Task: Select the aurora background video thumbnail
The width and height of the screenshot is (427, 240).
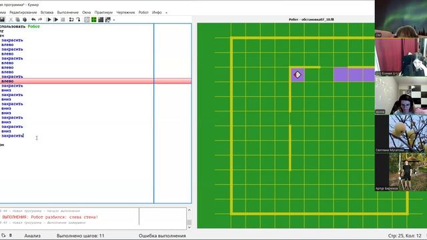Action: [x=401, y=19]
